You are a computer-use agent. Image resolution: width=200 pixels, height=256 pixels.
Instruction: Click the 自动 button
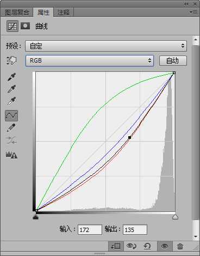pyautogui.click(x=173, y=60)
